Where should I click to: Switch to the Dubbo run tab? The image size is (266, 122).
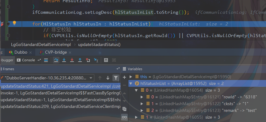pos(18,52)
